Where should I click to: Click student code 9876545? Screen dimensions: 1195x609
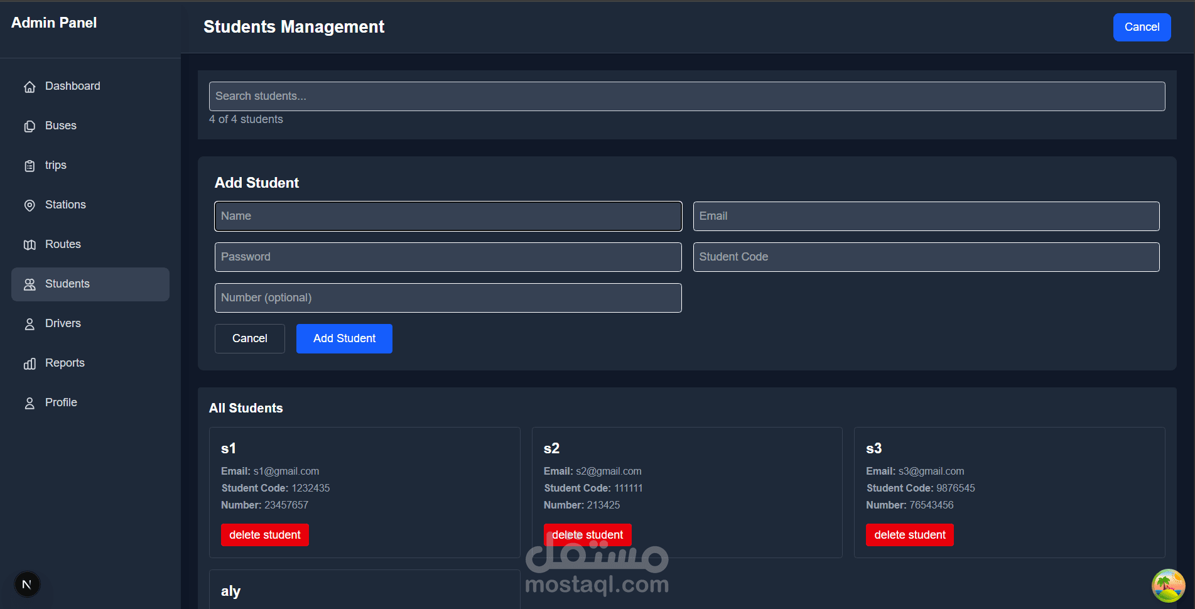[956, 488]
